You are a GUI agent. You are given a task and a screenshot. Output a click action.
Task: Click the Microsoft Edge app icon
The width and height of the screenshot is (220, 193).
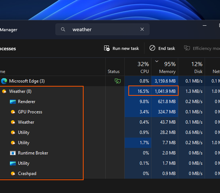point(4,81)
